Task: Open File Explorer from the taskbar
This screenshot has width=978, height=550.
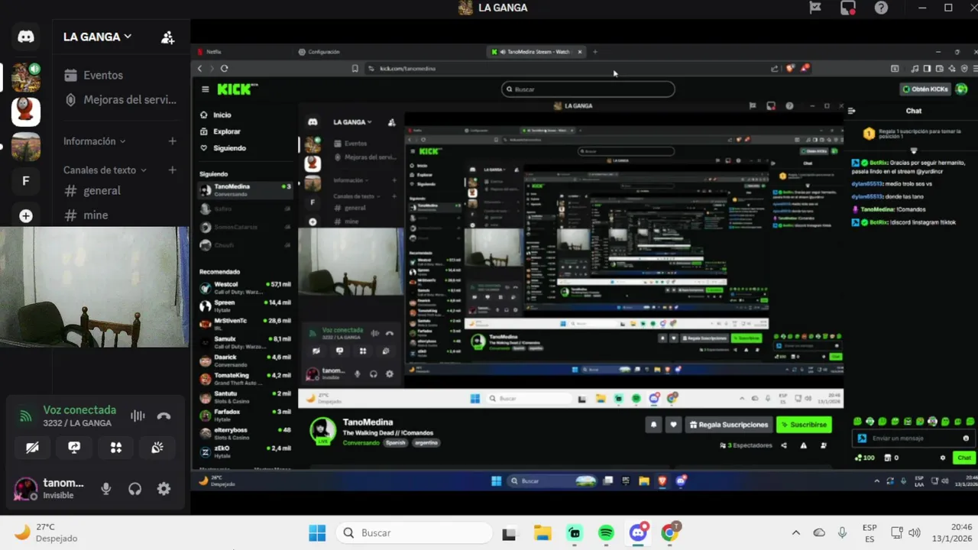Action: [x=542, y=532]
